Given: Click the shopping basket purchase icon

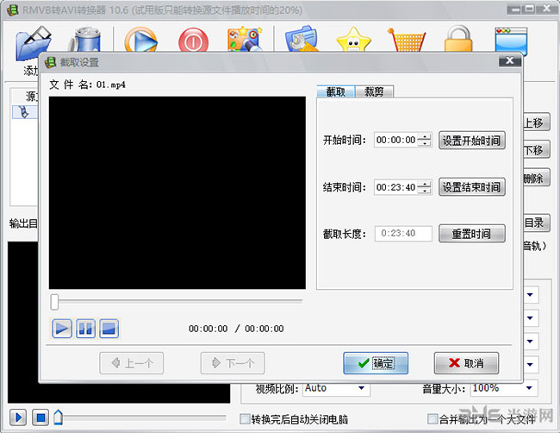Looking at the screenshot, I should point(407,40).
